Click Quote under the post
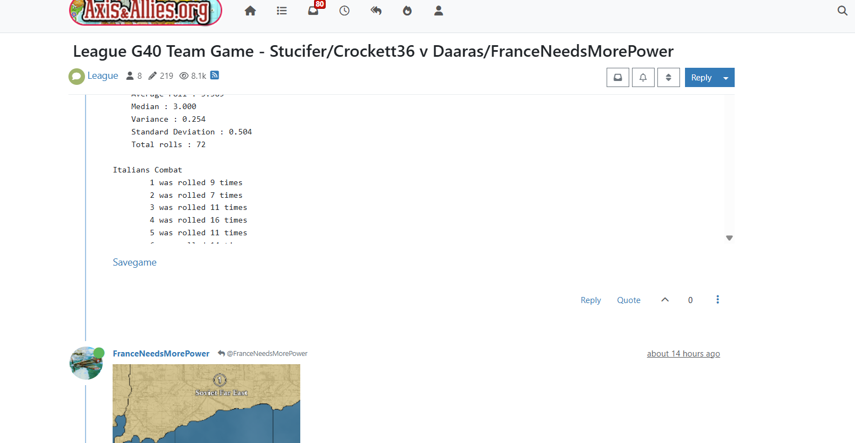This screenshot has height=443, width=855. click(629, 300)
